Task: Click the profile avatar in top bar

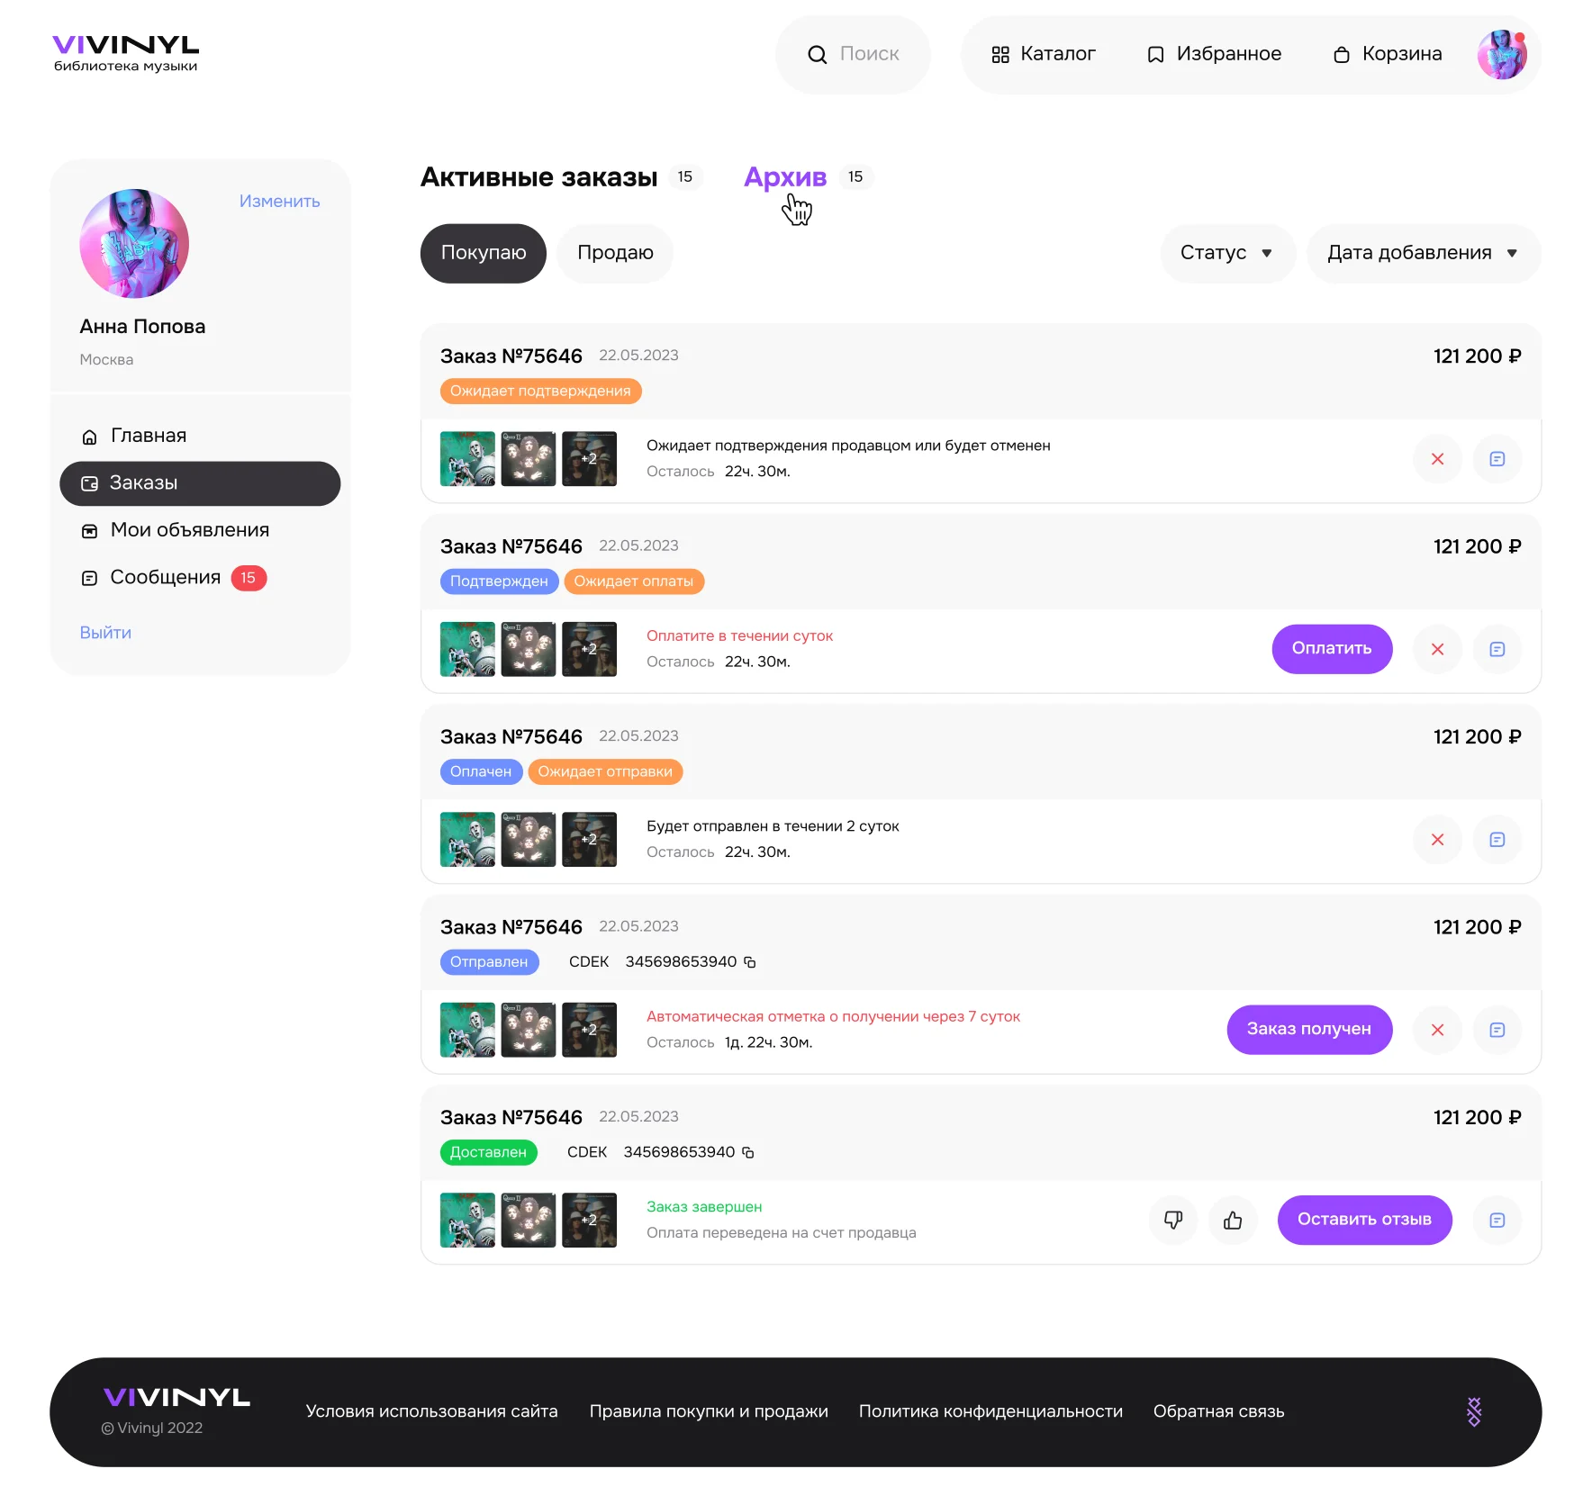Action: (1502, 54)
